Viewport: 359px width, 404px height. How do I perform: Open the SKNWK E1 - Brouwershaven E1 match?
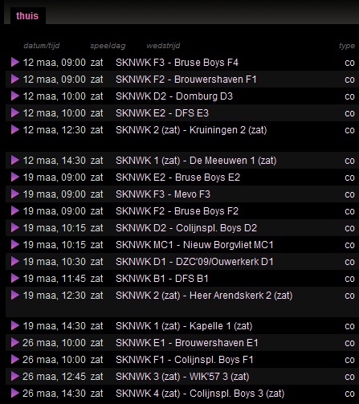click(x=186, y=343)
